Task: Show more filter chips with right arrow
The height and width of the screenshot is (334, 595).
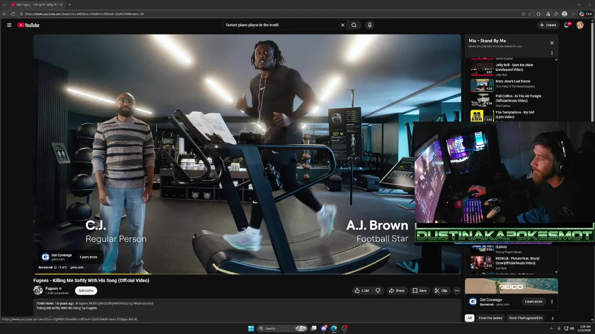Action: 552,318
